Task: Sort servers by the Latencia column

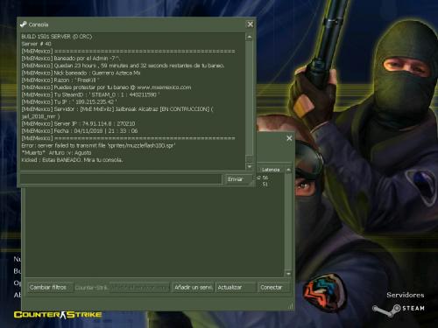Action: (271, 170)
